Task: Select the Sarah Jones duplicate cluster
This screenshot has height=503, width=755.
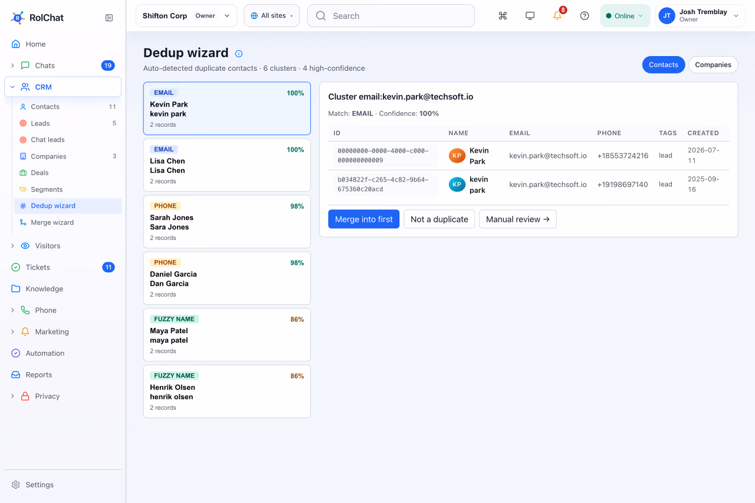Action: pyautogui.click(x=227, y=222)
